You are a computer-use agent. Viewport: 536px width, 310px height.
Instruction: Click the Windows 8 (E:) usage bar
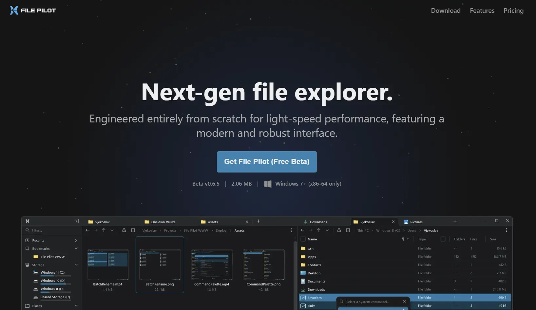coord(55,292)
